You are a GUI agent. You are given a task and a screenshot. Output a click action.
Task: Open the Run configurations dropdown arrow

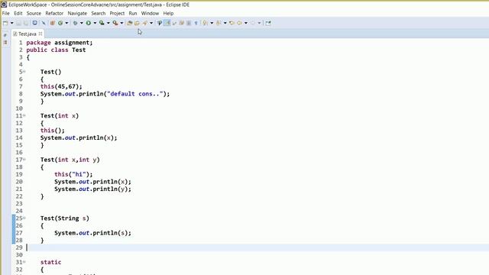[x=95, y=23]
